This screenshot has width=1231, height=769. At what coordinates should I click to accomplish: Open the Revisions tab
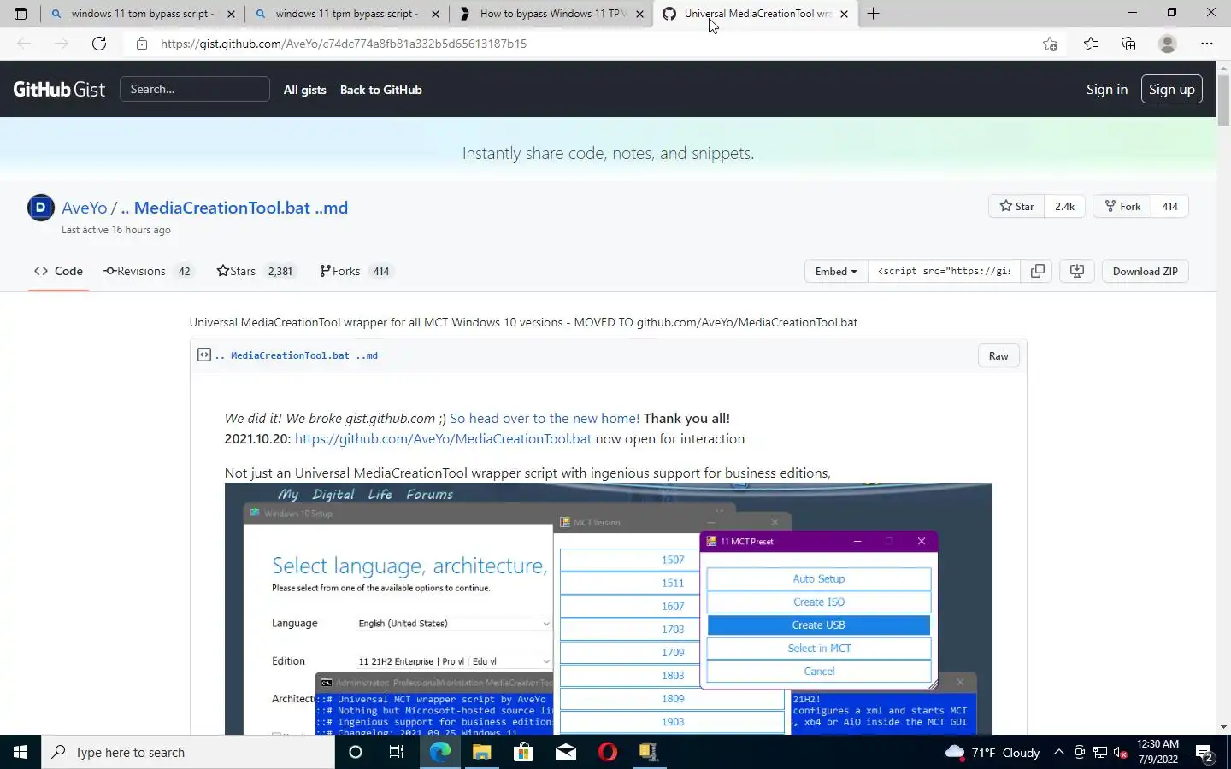tap(148, 271)
